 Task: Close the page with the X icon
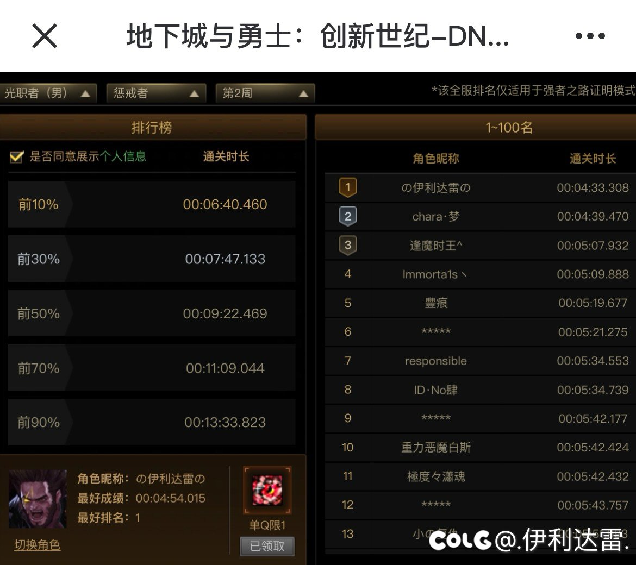(x=44, y=36)
